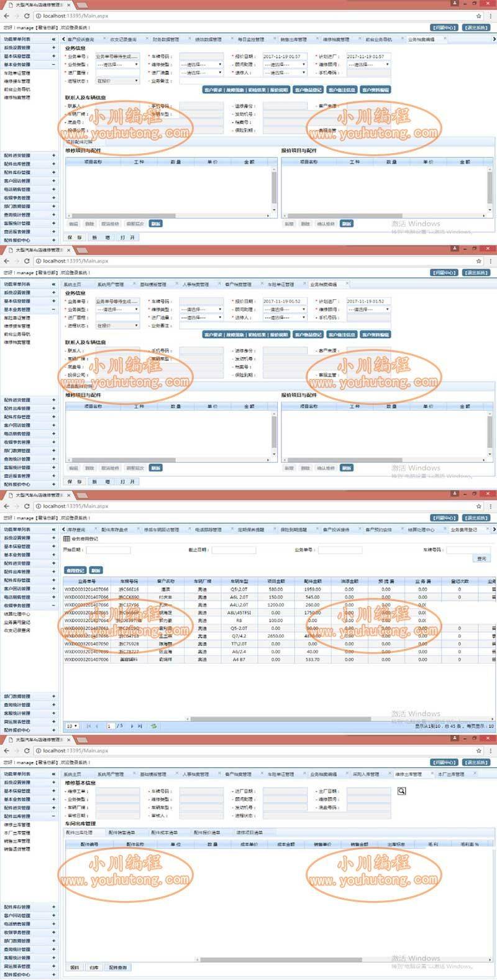The height and width of the screenshot is (980, 497).
Task: Click the 费用登记 button
Action: [75, 570]
